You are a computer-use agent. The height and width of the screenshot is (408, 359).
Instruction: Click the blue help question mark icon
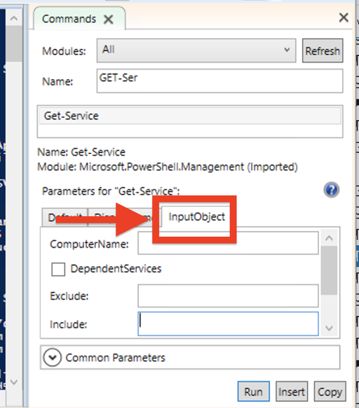tap(331, 189)
